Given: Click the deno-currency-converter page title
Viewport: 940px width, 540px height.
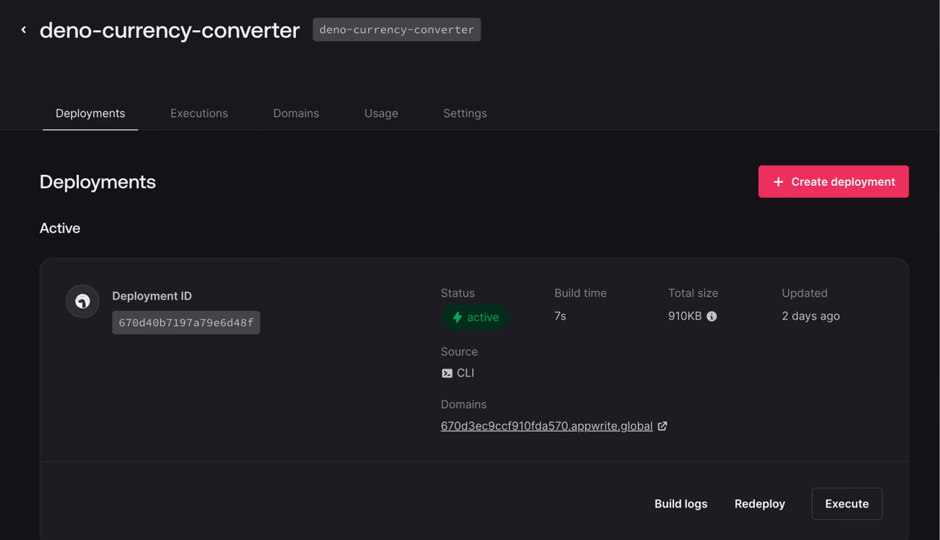Looking at the screenshot, I should [170, 30].
